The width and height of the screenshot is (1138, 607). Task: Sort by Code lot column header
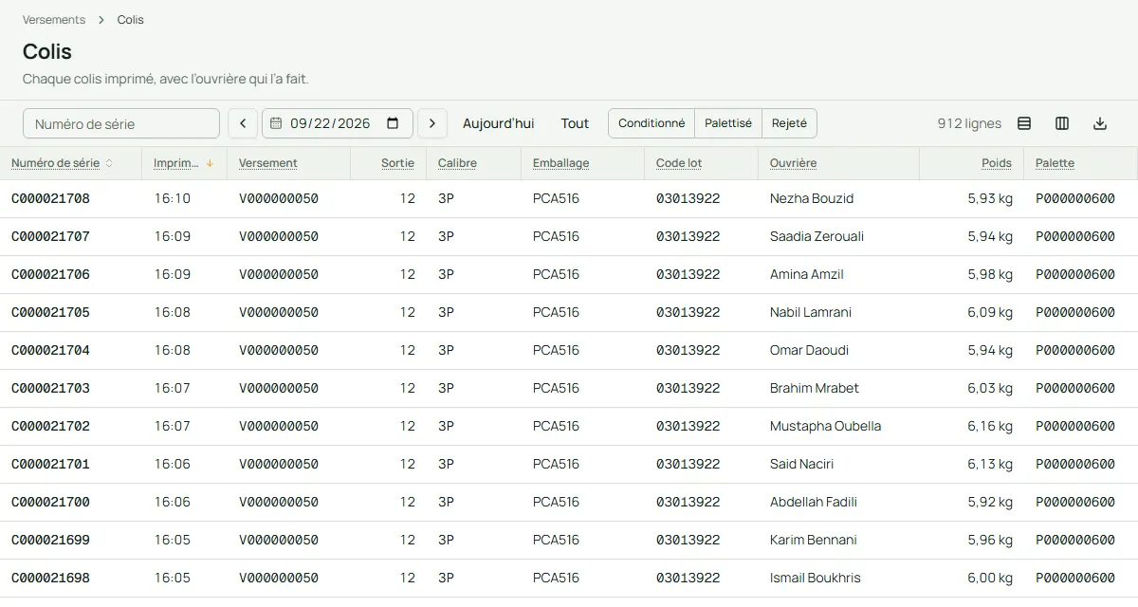click(679, 163)
